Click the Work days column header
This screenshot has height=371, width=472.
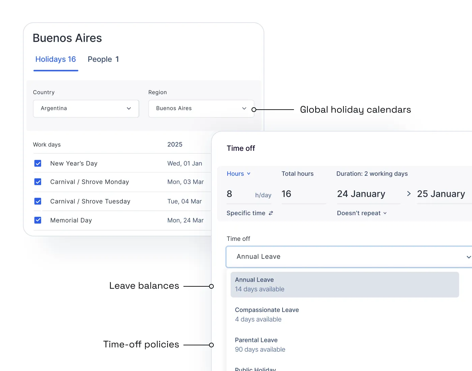(47, 145)
